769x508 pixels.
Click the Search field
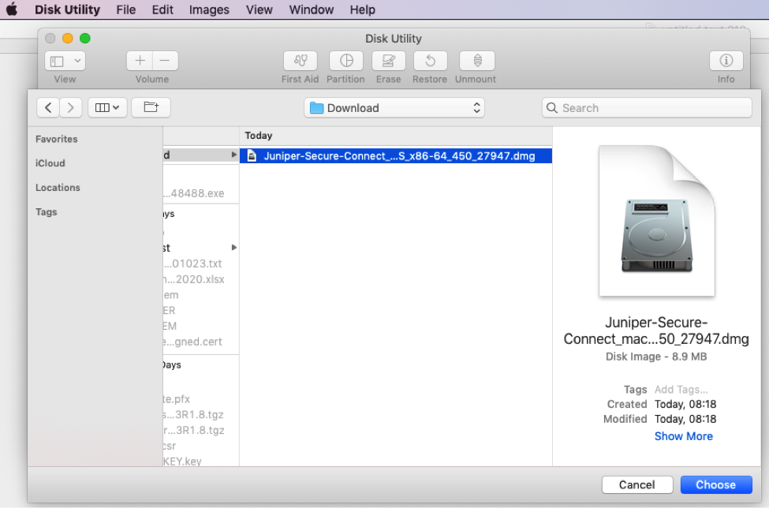(647, 108)
